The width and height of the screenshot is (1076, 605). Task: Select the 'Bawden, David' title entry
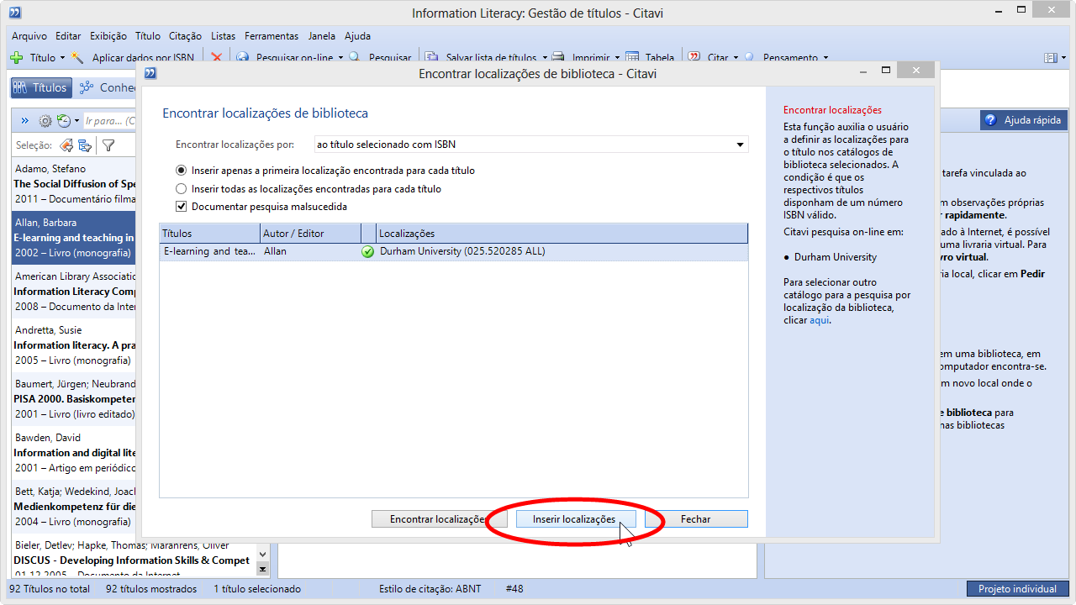(x=73, y=453)
